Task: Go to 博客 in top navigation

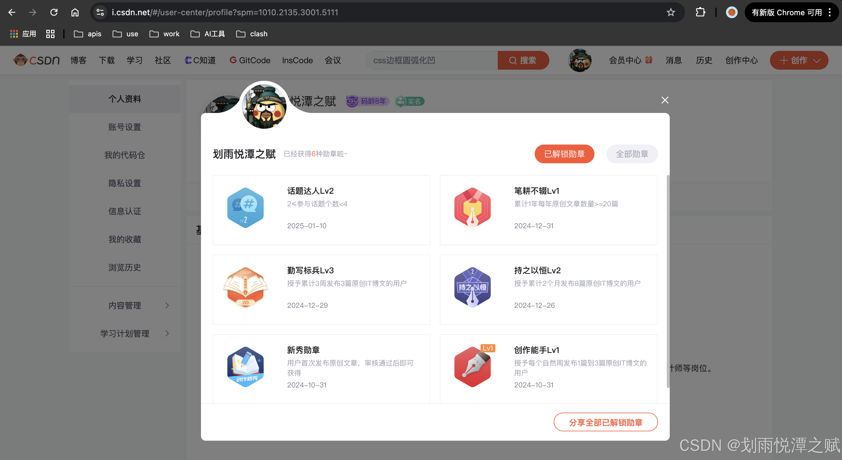Action: pyautogui.click(x=79, y=60)
